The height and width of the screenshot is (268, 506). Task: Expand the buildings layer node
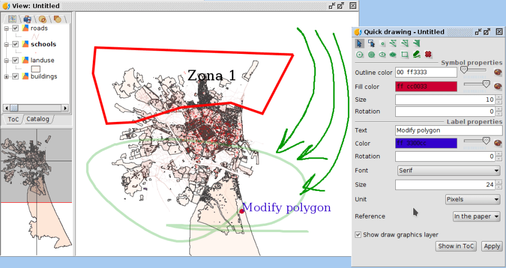click(6, 76)
